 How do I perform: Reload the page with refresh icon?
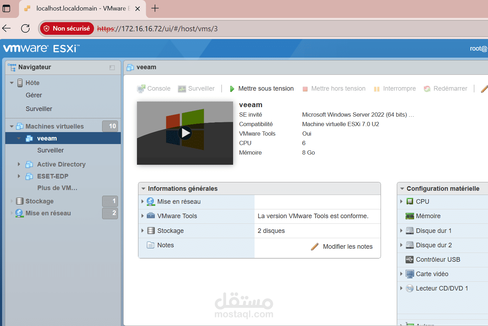click(25, 28)
